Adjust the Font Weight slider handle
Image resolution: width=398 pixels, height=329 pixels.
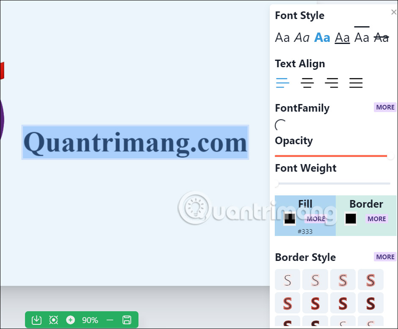(276, 184)
